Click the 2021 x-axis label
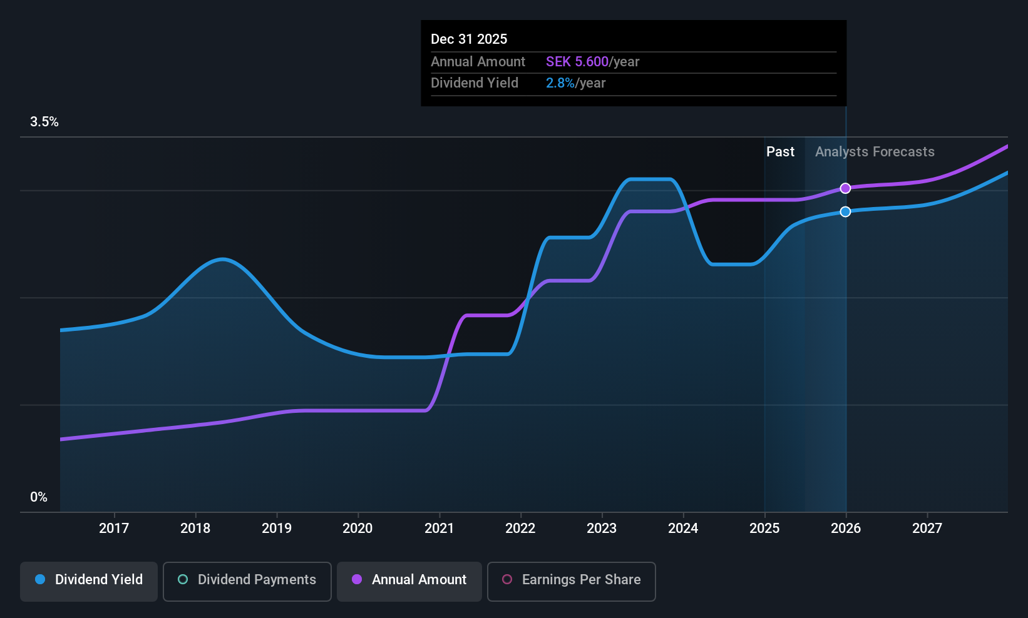This screenshot has width=1028, height=618. pyautogui.click(x=439, y=529)
